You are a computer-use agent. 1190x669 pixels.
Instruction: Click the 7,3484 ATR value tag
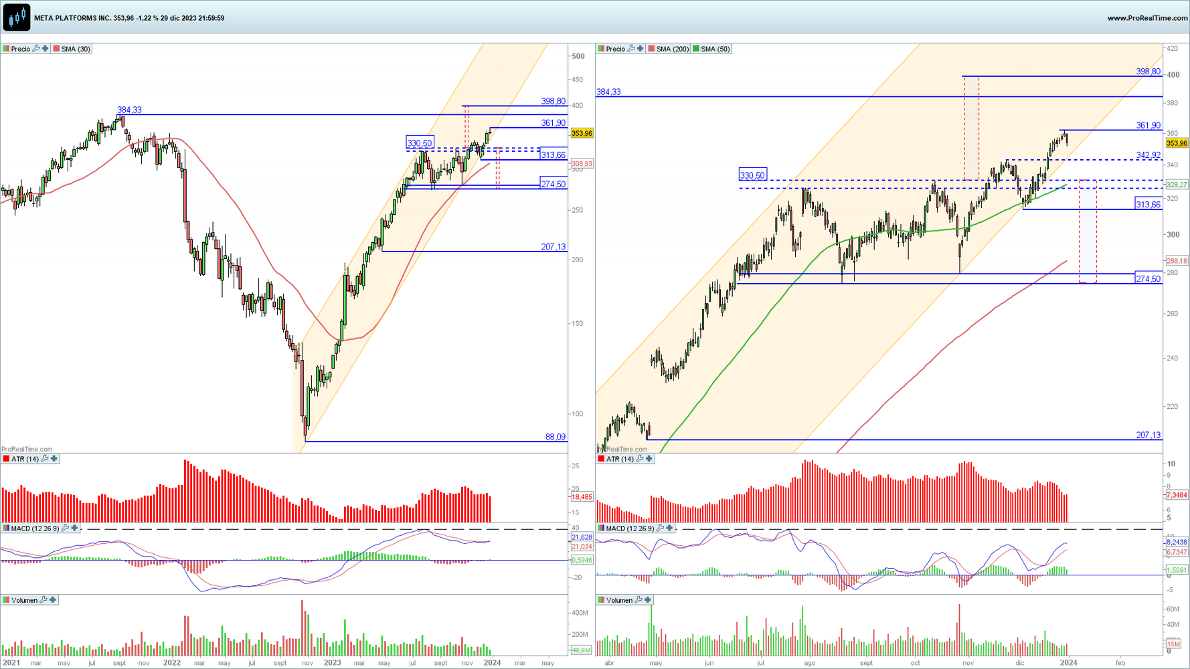(1177, 495)
